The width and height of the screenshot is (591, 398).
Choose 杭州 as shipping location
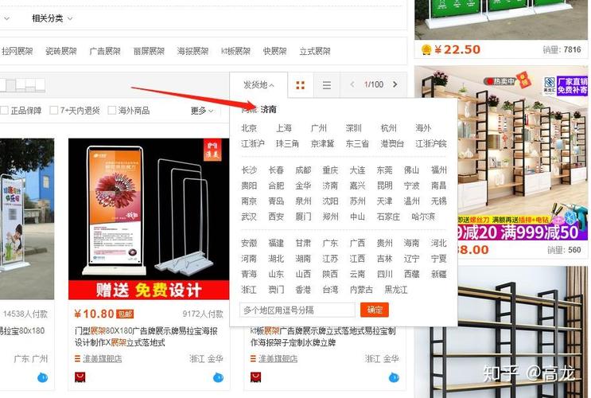coord(389,128)
